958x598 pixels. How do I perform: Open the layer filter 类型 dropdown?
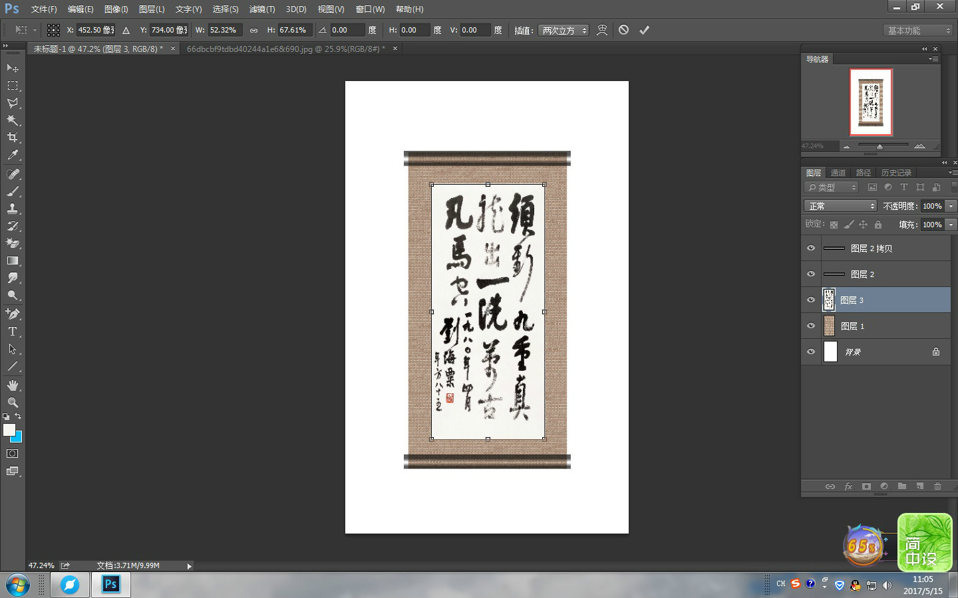pos(832,187)
